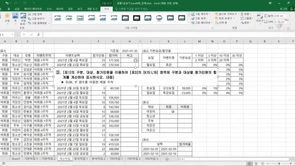Click the 171,500 value cell

click(x=113, y=60)
